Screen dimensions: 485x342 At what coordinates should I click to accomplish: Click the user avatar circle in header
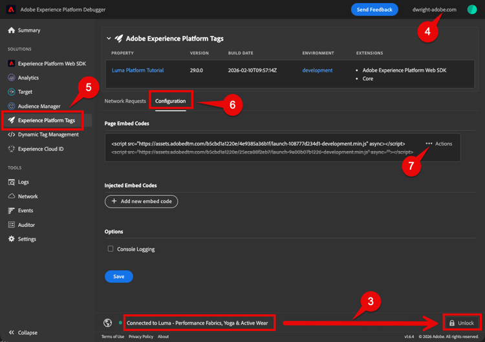click(471, 10)
